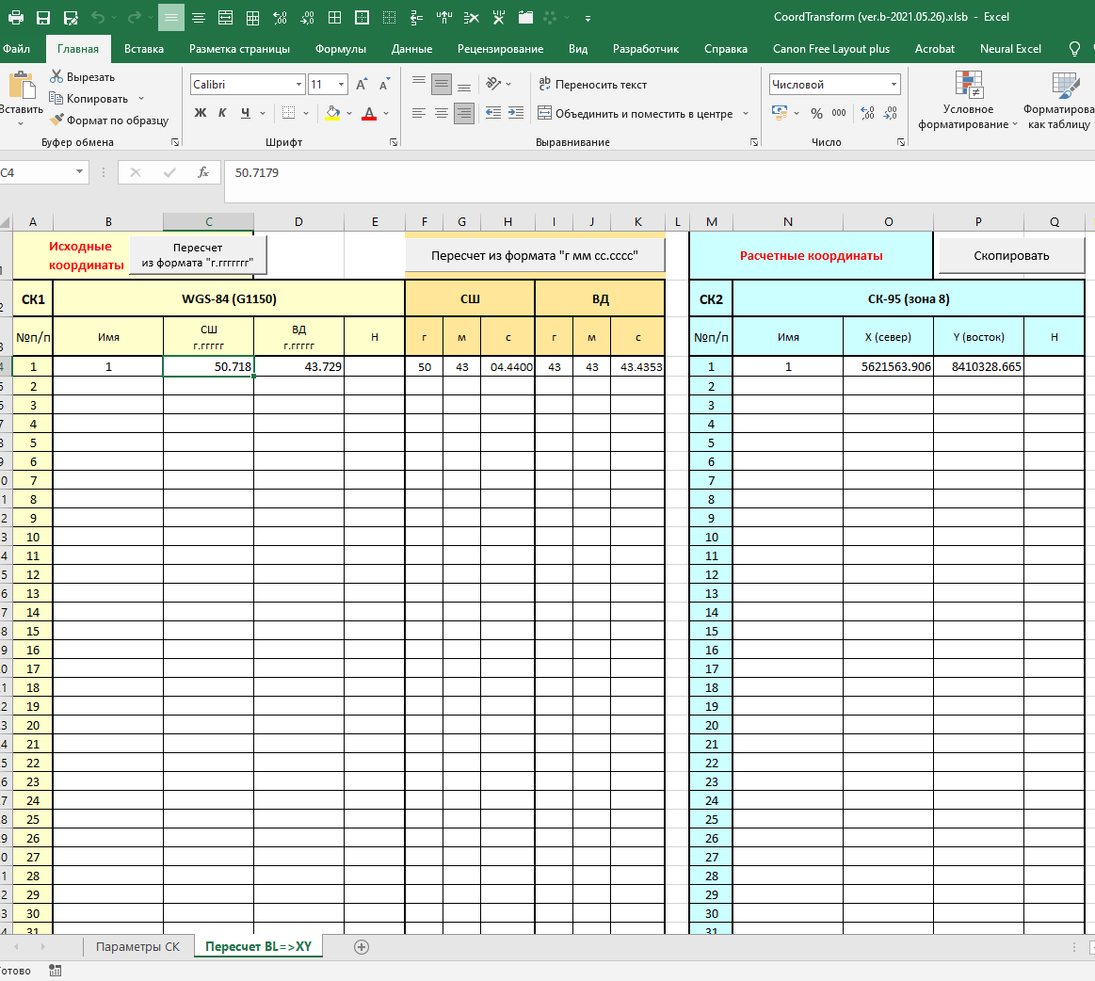Switch to the Параметры СК sheet tab

(x=137, y=946)
